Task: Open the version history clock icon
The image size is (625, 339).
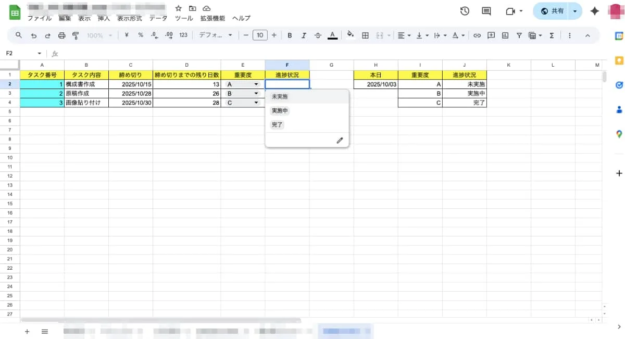Action: [465, 11]
